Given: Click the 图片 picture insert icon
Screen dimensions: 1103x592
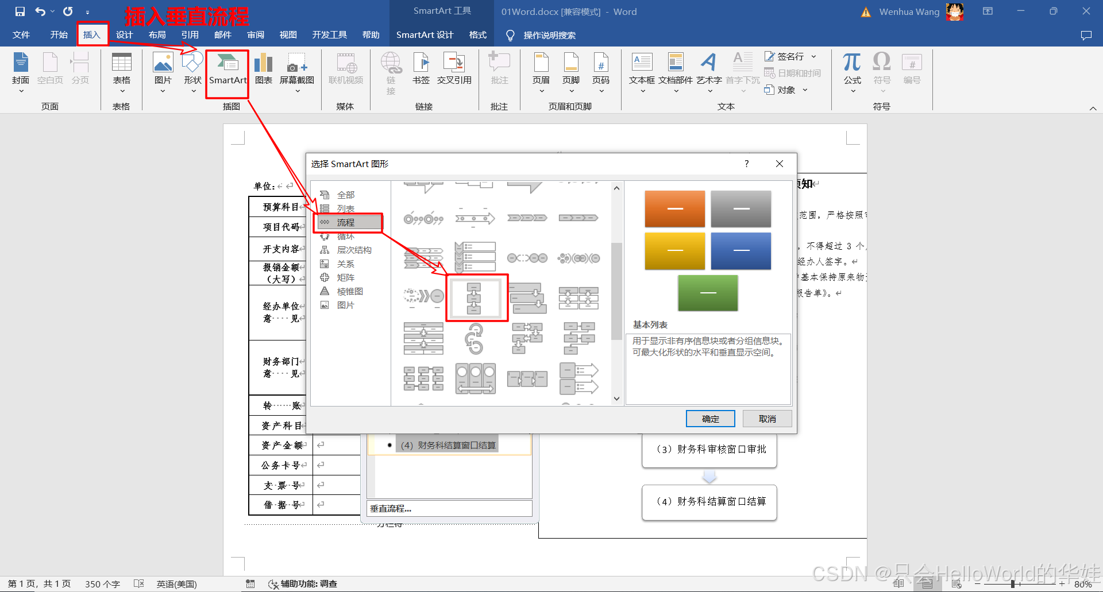Looking at the screenshot, I should [163, 73].
